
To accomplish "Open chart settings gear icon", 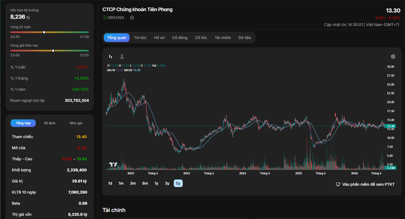I will click(393, 57).
